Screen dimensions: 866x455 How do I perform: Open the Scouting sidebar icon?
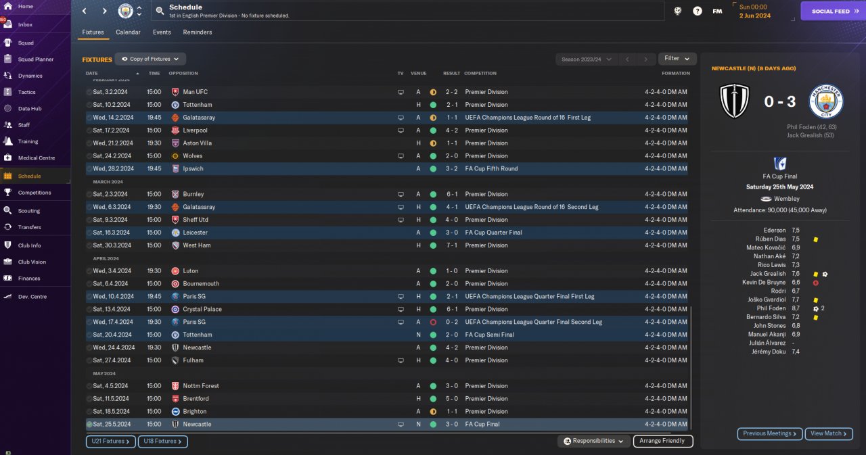(x=7, y=210)
